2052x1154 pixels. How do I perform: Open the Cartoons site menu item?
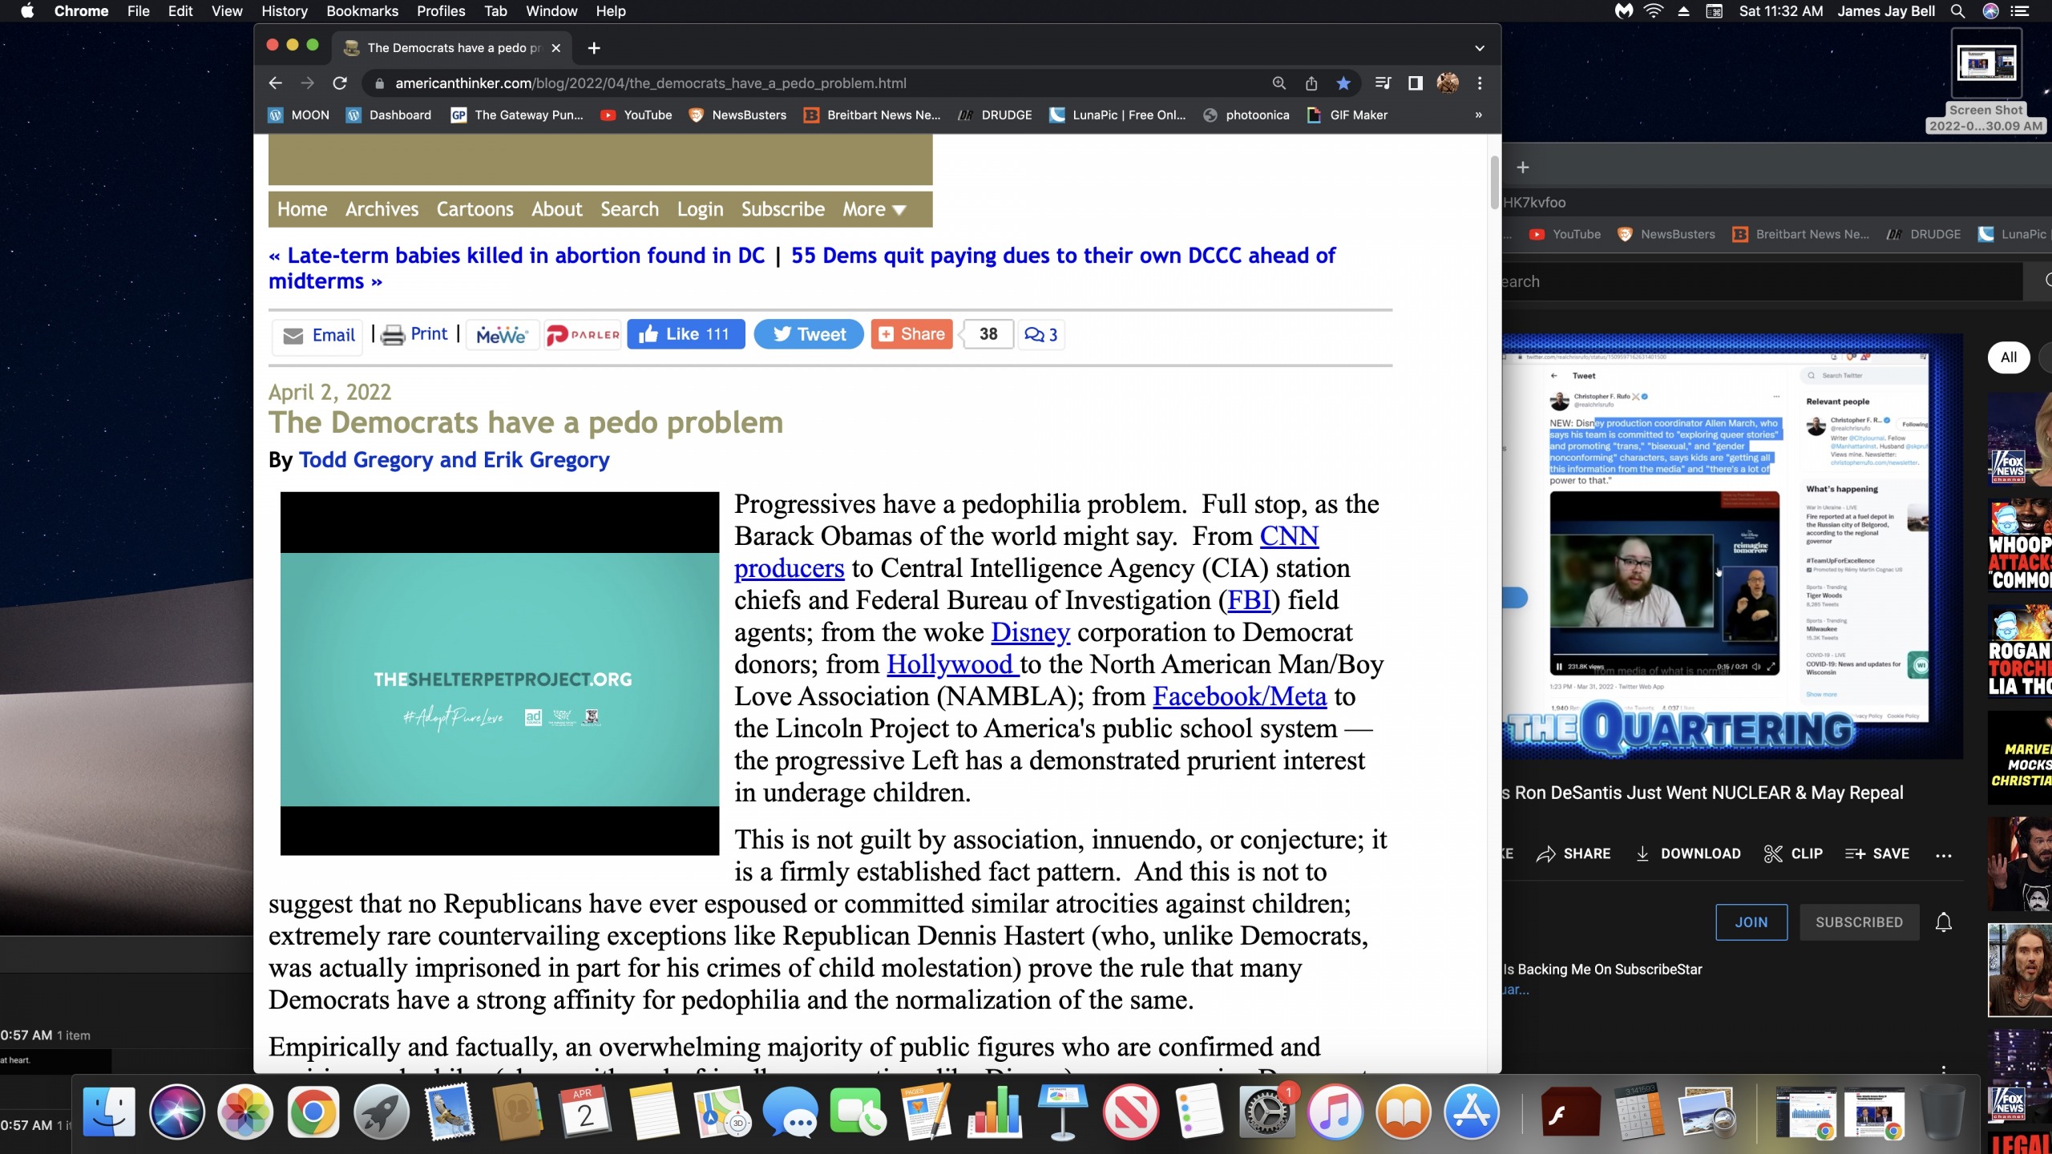(475, 209)
